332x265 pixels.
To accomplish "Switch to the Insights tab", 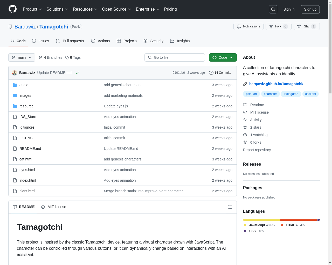I will pos(180,41).
